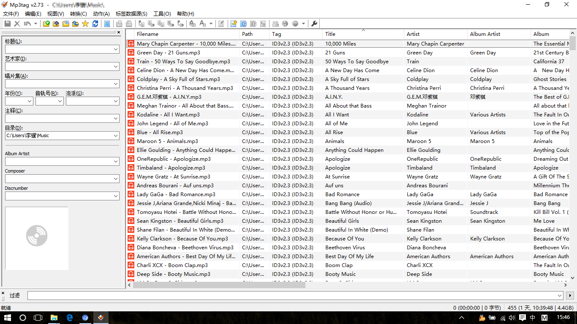Expand the 流派 dropdown
Screen dimensions: 577x324
point(116,101)
